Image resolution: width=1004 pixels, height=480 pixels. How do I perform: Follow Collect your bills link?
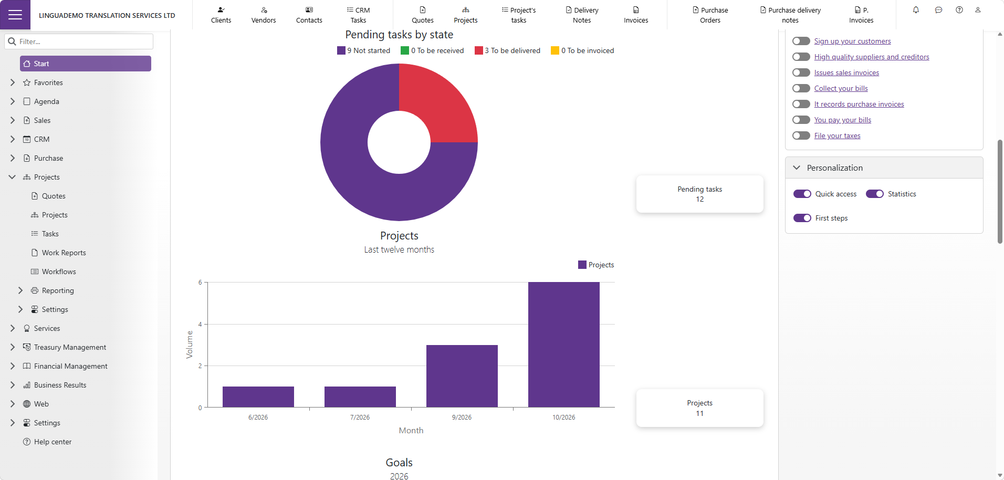(841, 88)
